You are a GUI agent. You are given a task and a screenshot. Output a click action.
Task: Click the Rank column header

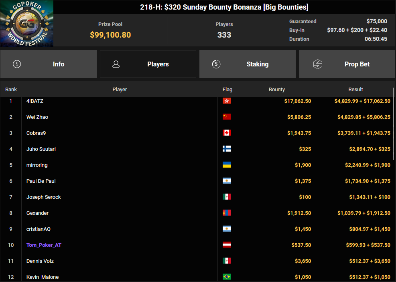(x=11, y=89)
